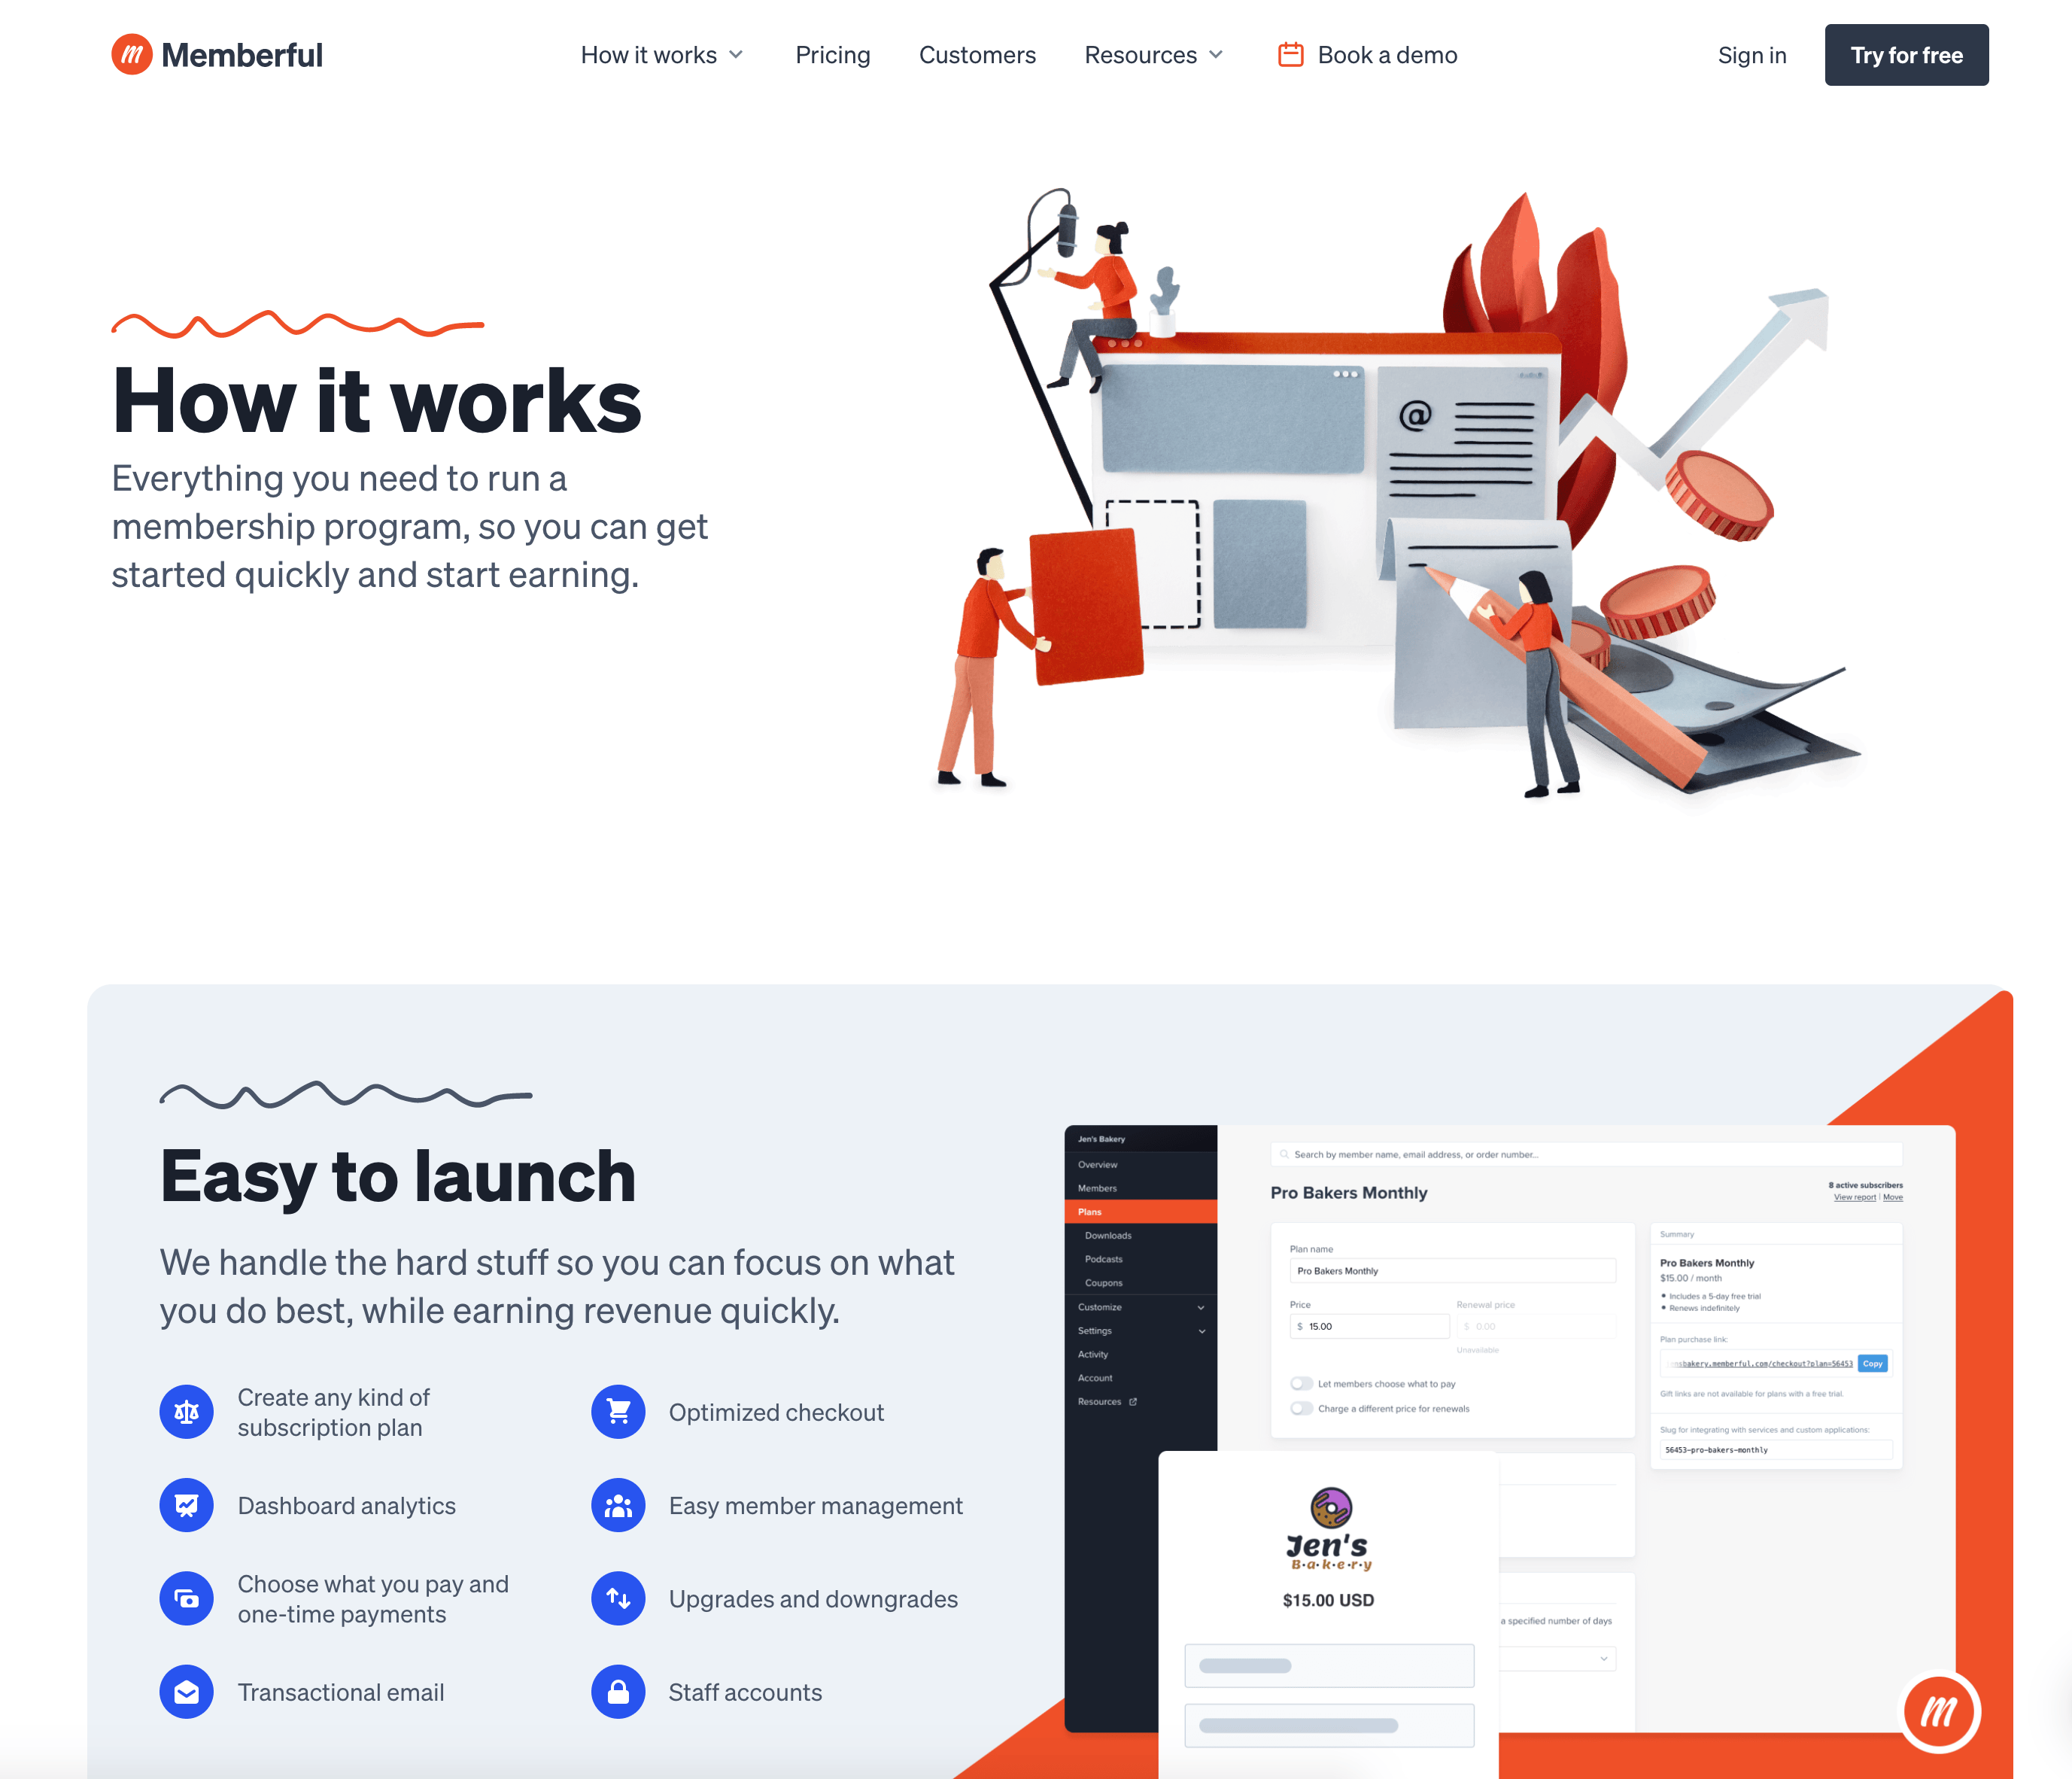Click the Pricing navigation link
The height and width of the screenshot is (1779, 2072).
[x=831, y=53]
